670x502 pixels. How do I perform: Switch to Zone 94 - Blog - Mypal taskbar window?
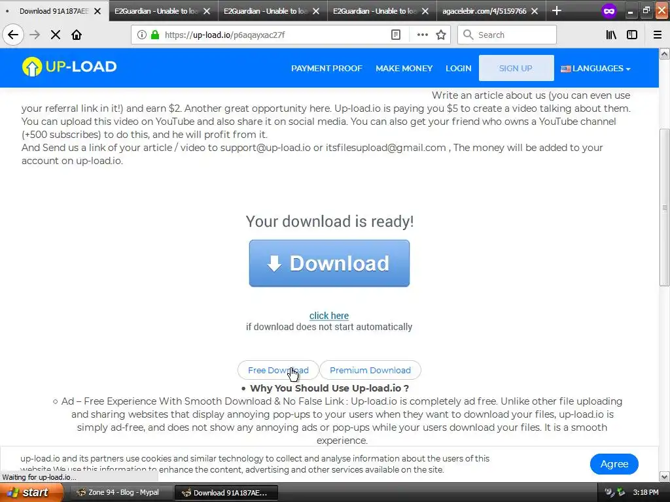click(x=121, y=492)
